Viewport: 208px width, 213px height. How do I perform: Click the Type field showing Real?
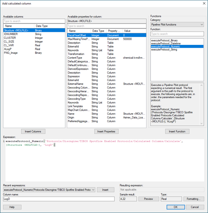point(171,199)
